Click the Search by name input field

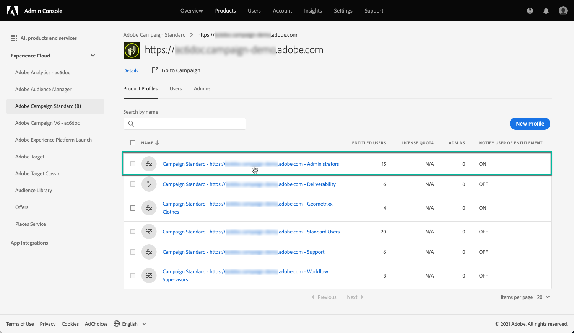(185, 124)
